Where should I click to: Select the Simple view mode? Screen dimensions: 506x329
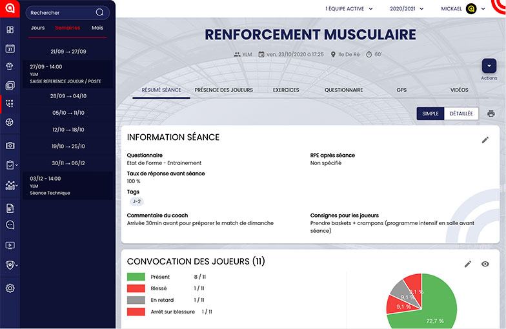click(430, 114)
